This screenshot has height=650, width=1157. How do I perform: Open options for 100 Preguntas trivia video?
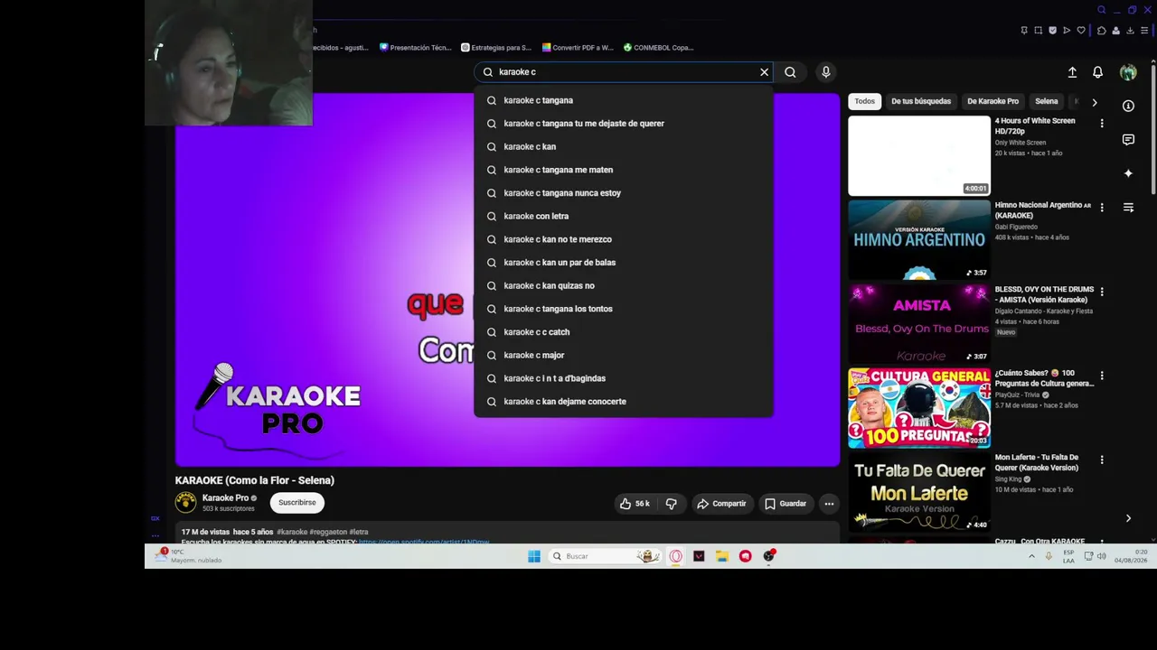pyautogui.click(x=1101, y=376)
